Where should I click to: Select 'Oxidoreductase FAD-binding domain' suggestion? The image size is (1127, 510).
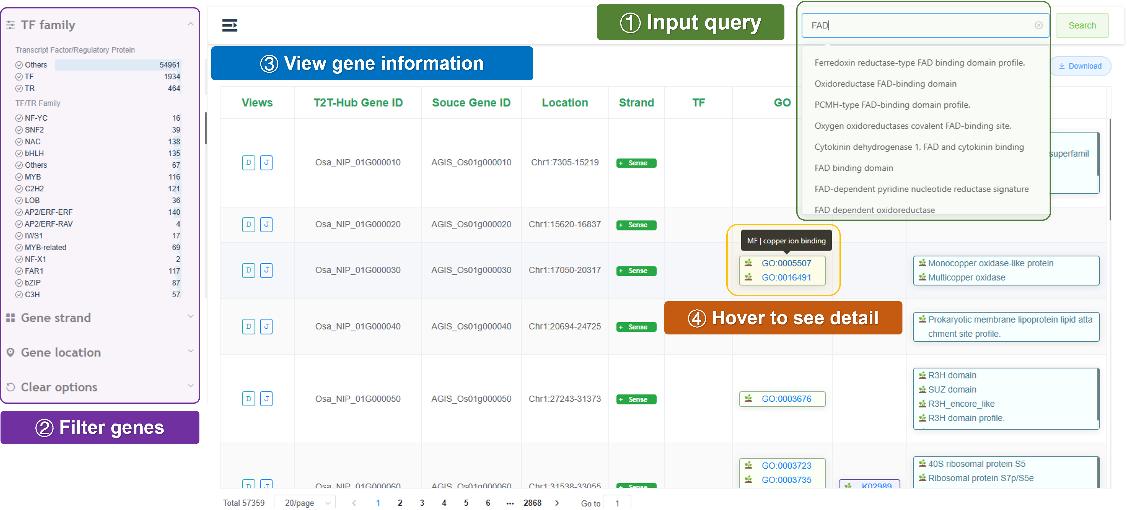click(x=885, y=84)
